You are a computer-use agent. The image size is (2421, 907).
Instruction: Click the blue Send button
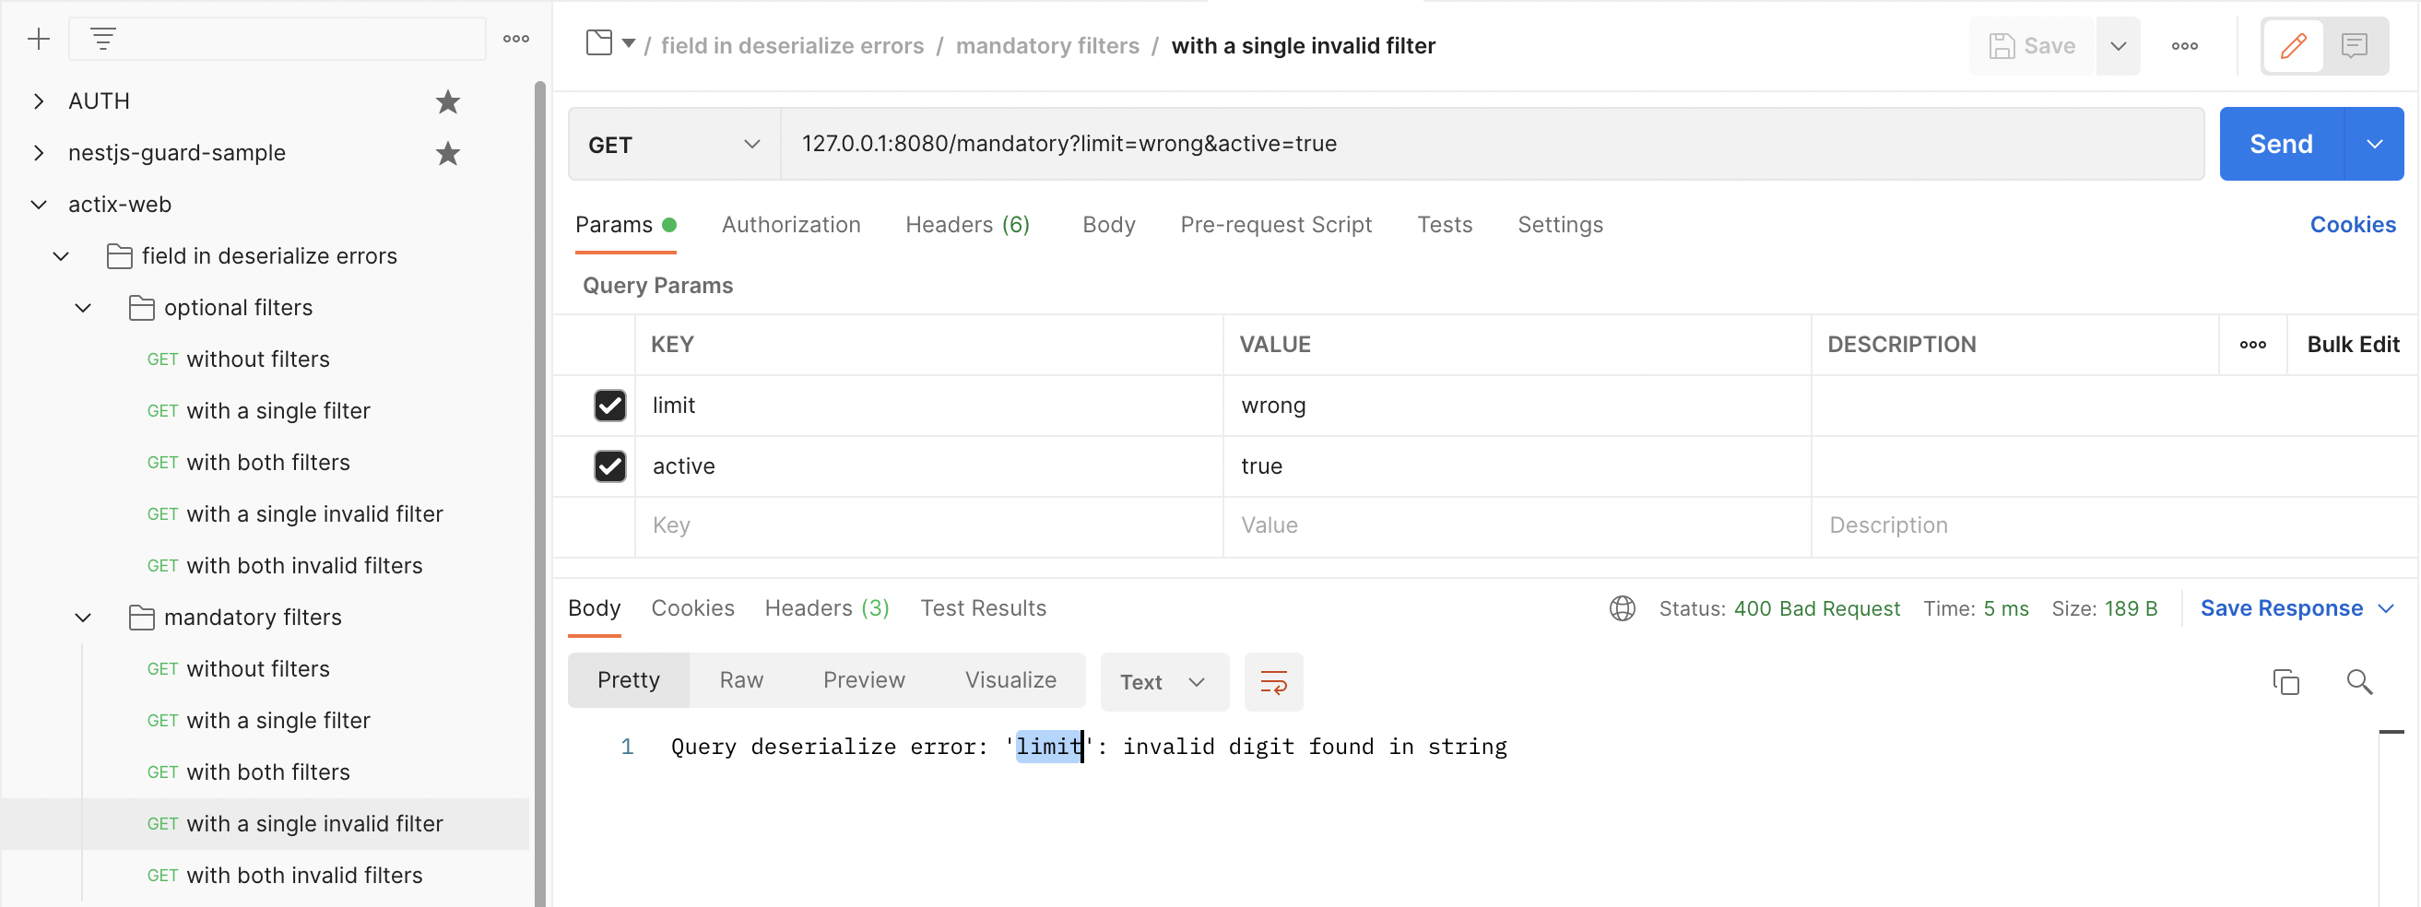[2280, 144]
